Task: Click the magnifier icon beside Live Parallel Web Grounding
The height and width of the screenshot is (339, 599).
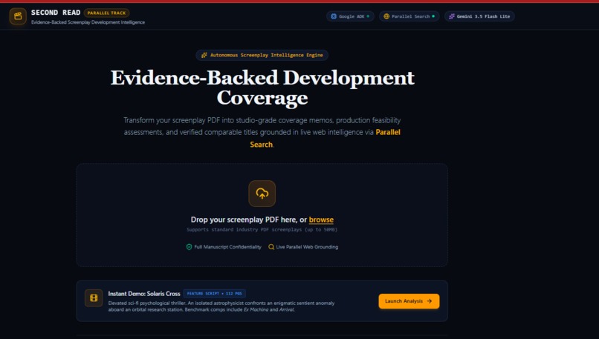Action: point(271,247)
